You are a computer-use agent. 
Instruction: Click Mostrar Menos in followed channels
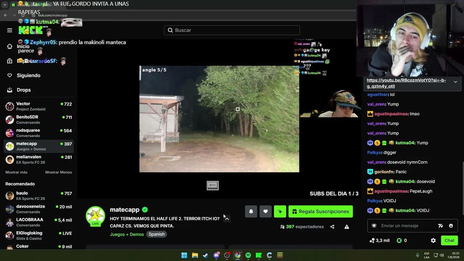click(x=58, y=172)
